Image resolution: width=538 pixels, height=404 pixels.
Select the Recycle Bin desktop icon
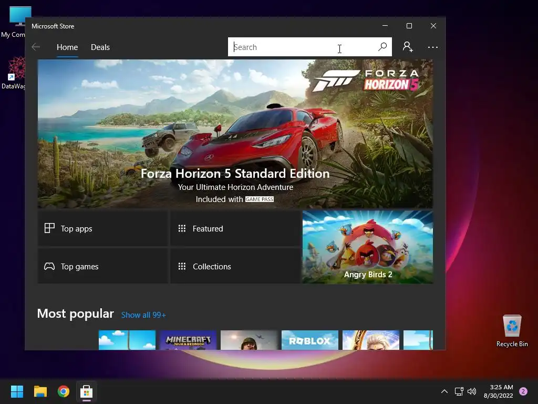(512, 330)
